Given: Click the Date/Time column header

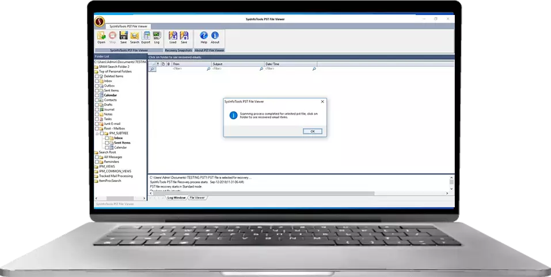Looking at the screenshot, I should coord(291,64).
